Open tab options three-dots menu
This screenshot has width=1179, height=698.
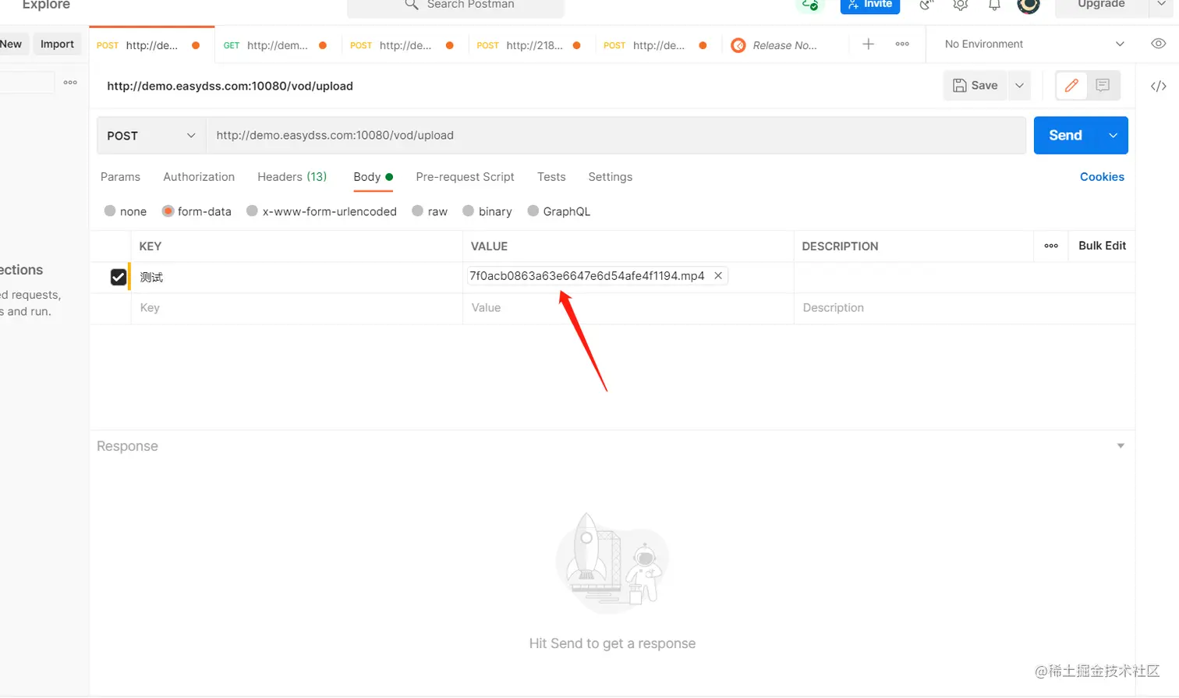tap(902, 44)
